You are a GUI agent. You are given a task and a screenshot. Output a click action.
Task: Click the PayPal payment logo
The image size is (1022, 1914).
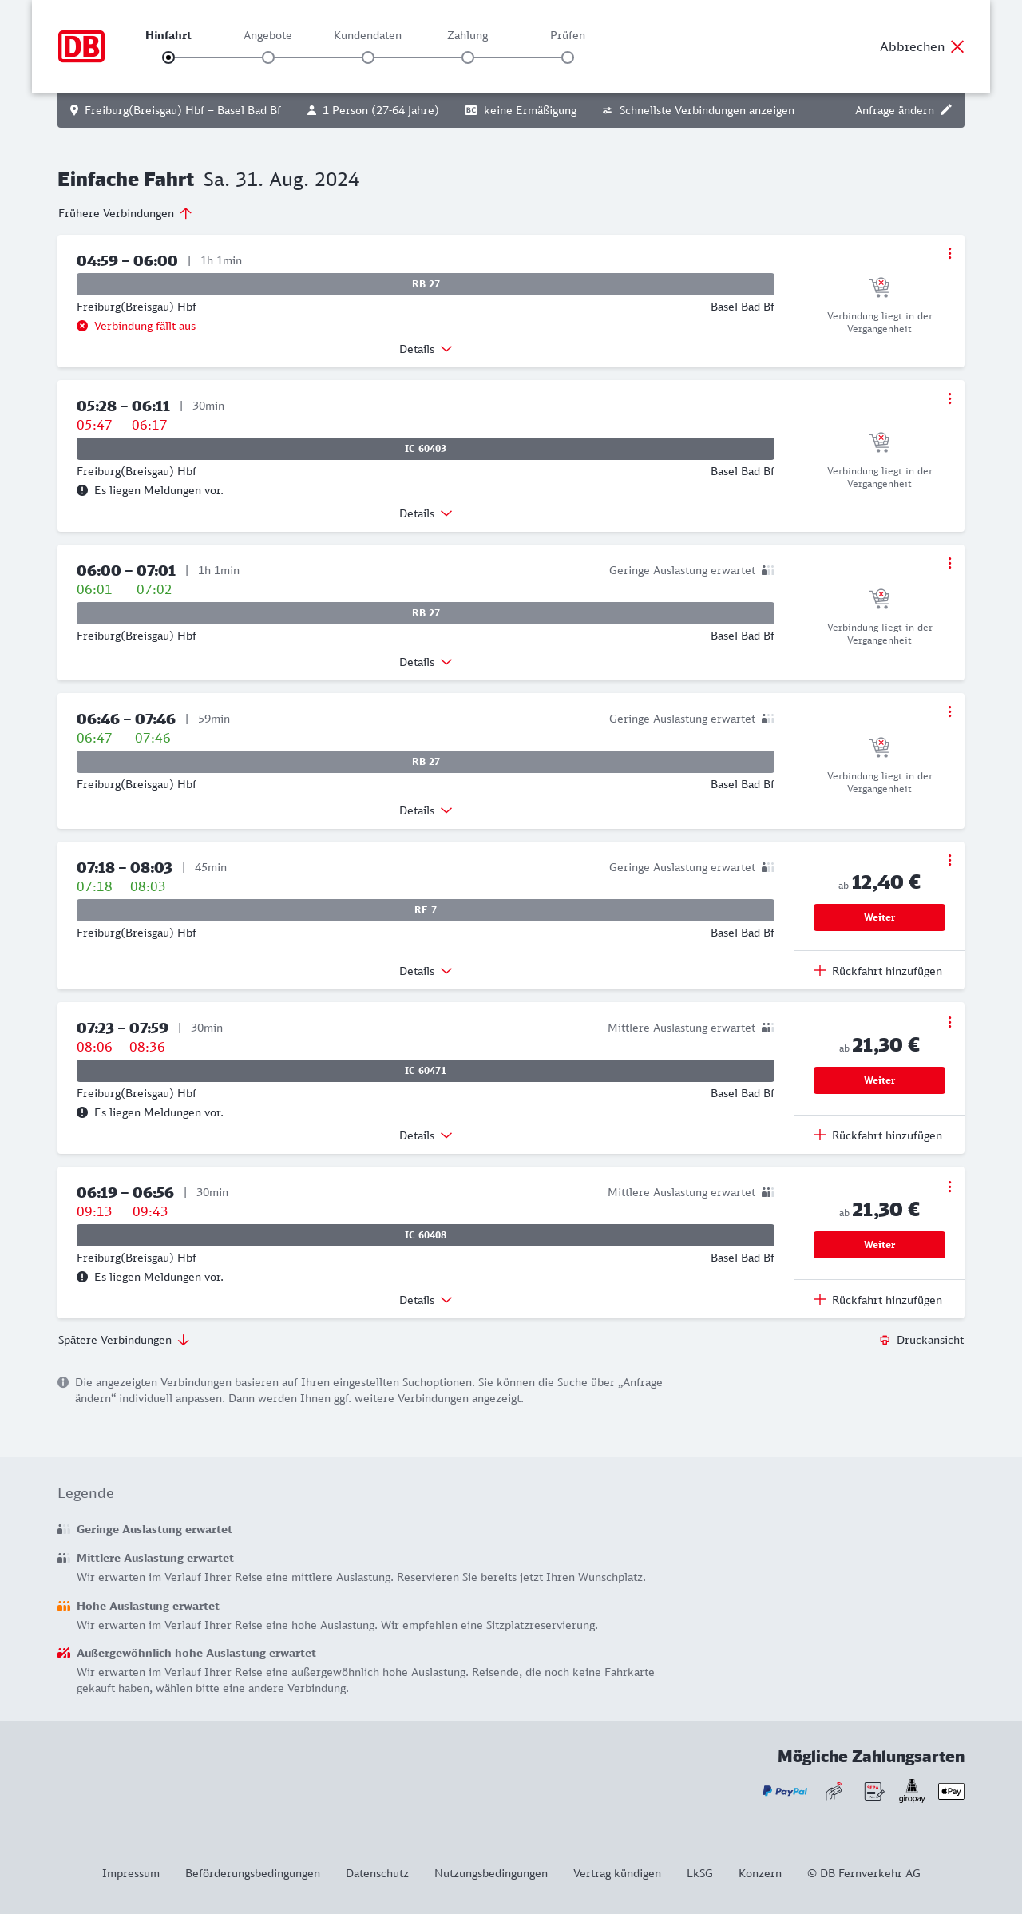[x=785, y=1791]
